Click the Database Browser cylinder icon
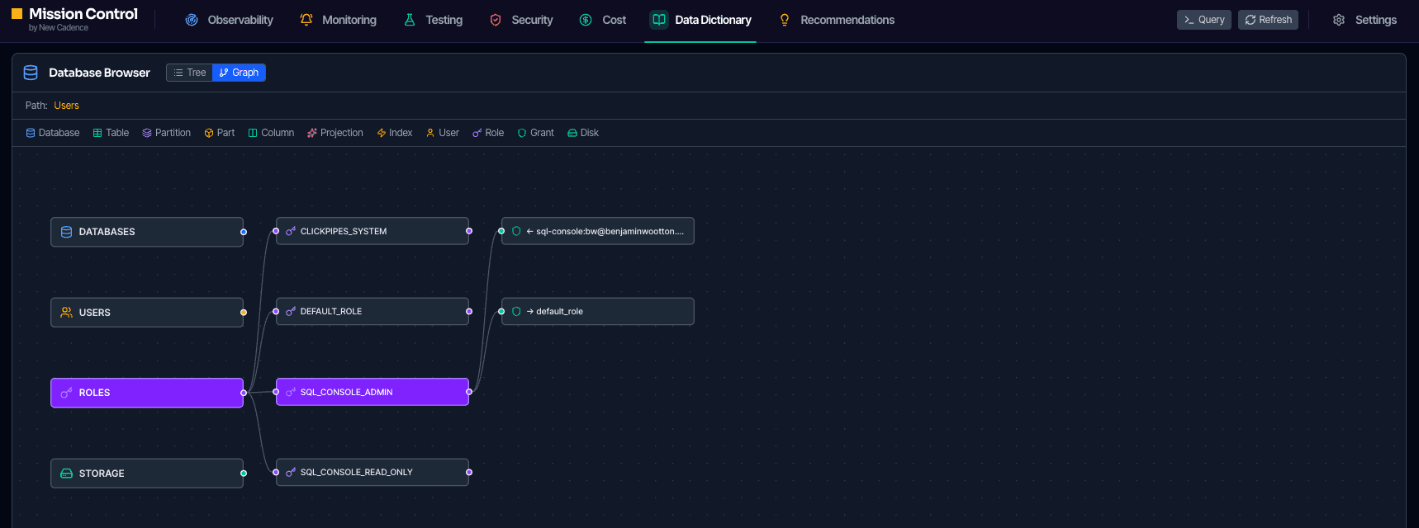 (x=31, y=73)
